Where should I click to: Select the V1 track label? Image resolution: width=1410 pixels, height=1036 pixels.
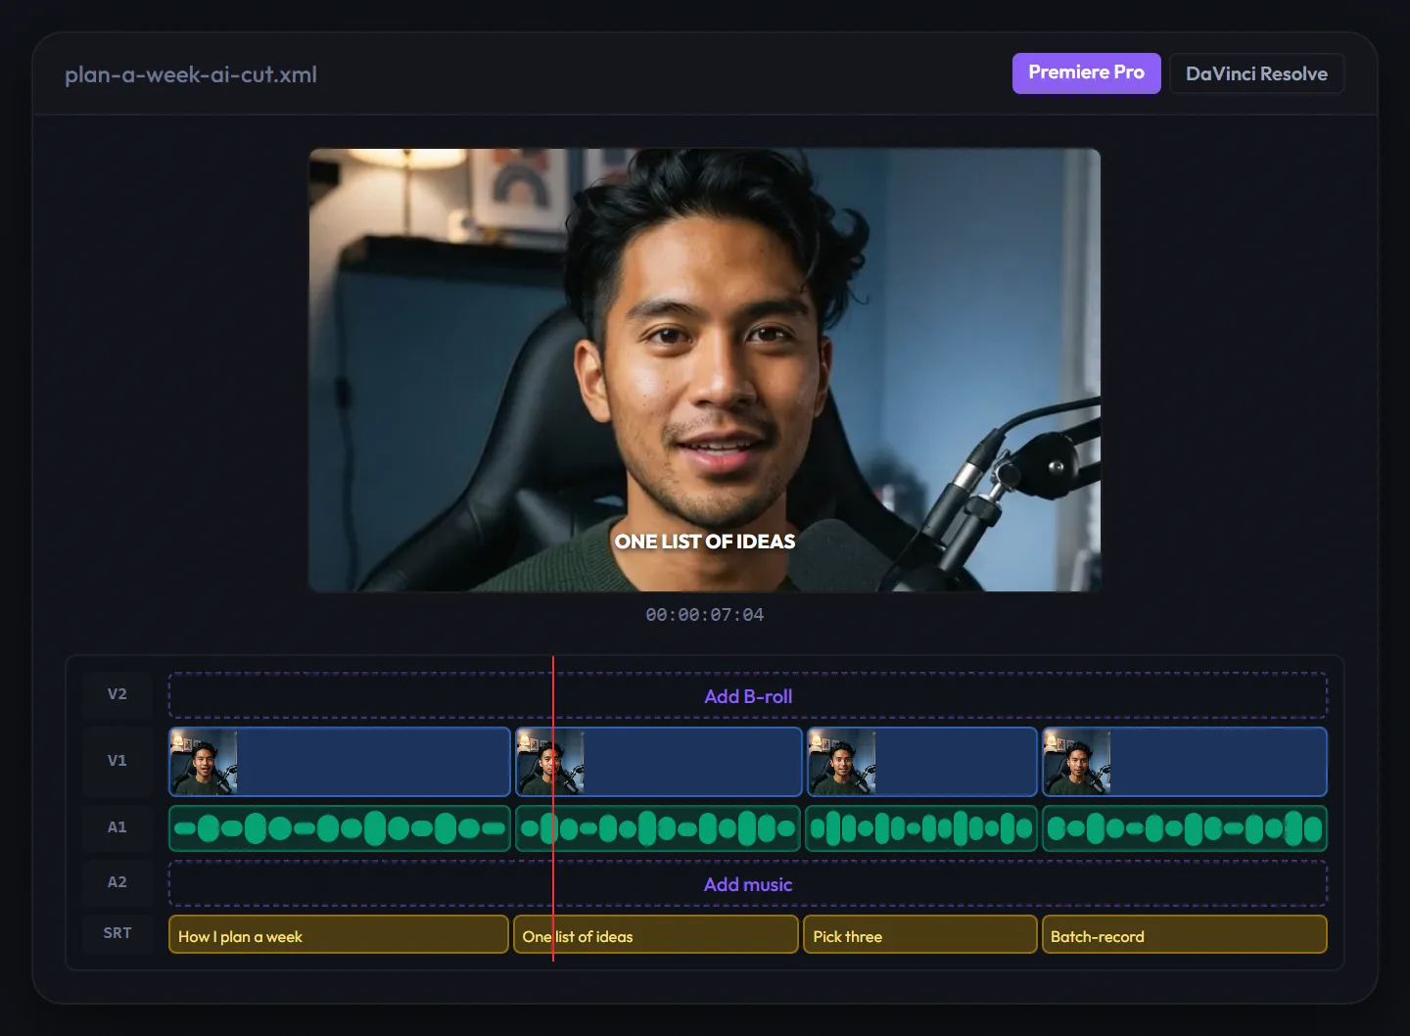click(117, 761)
